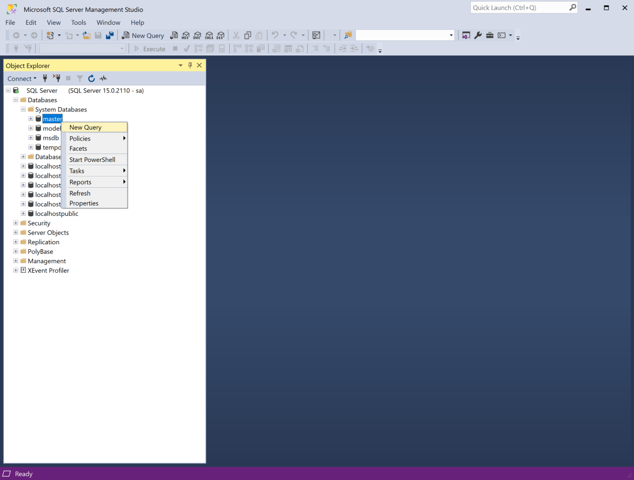Screen dimensions: 634x480
Task: Select the Server Objects tree item
Action: [x=48, y=232]
